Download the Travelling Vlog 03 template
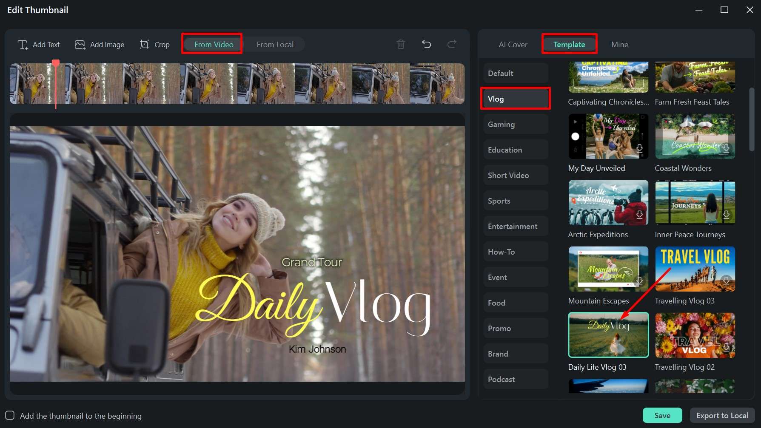 [x=726, y=281]
